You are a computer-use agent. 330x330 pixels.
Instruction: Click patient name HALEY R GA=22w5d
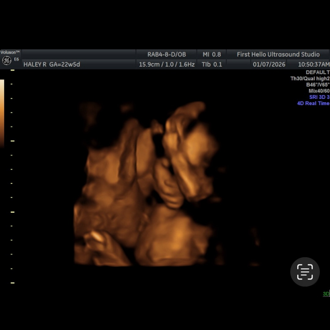[x=52, y=64]
